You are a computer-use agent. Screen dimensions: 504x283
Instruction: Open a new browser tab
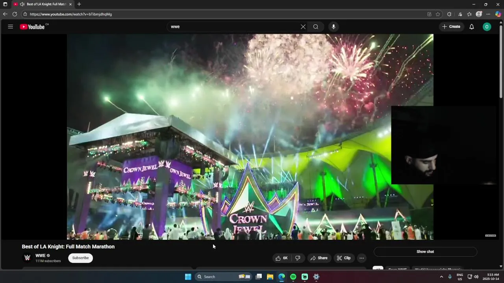tap(79, 4)
